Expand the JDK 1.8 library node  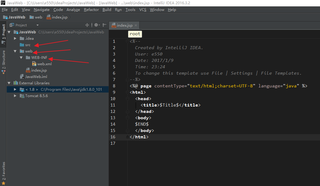coord(15,89)
